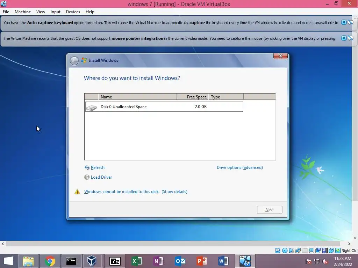Click the Refresh arrows icon
This screenshot has height=268, width=358.
(87, 167)
